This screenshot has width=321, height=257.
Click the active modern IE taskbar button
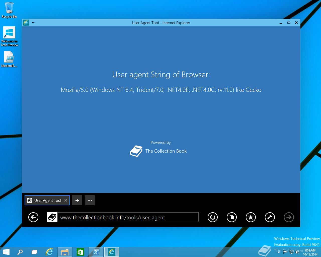point(112,252)
